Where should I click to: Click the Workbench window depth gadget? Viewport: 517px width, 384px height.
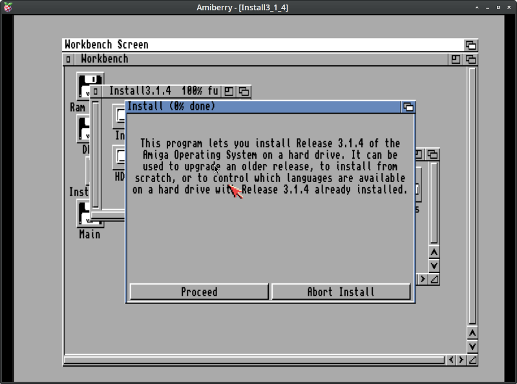coord(470,59)
